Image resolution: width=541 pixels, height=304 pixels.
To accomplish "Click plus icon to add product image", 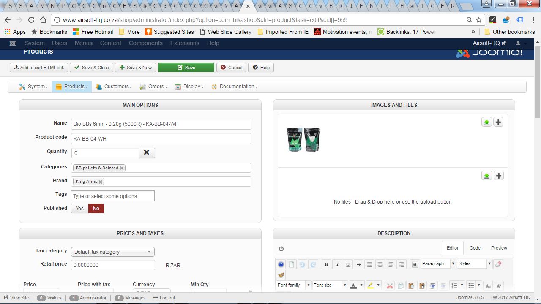I will (x=498, y=122).
